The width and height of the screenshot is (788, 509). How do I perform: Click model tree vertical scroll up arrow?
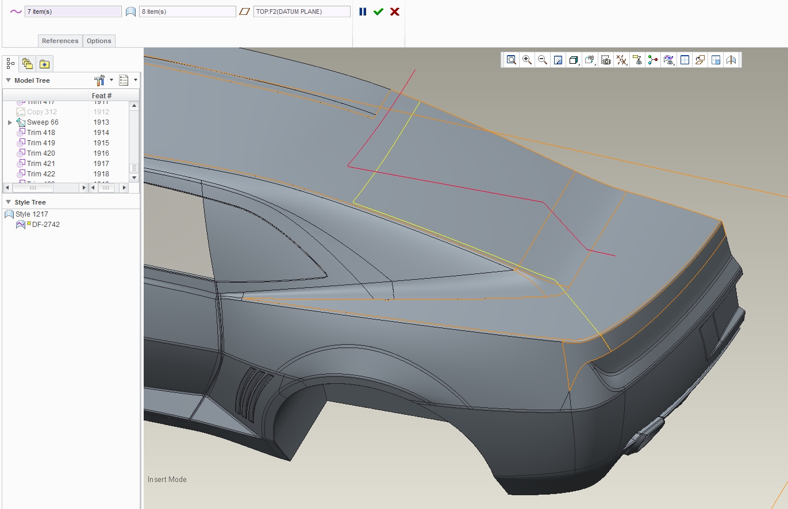[x=134, y=106]
